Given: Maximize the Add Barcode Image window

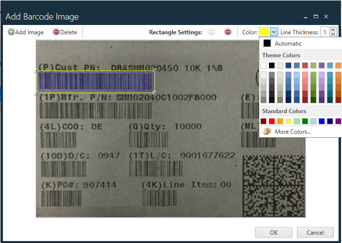Looking at the screenshot, I should 316,16.
